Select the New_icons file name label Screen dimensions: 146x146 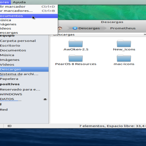pos(124,49)
